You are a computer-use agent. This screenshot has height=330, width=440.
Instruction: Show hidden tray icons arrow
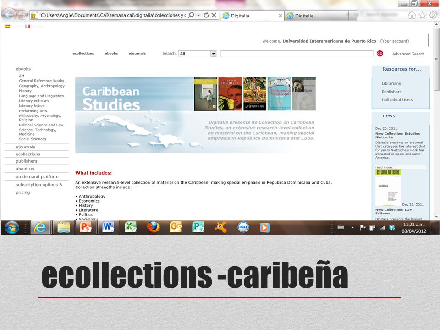pos(352,228)
